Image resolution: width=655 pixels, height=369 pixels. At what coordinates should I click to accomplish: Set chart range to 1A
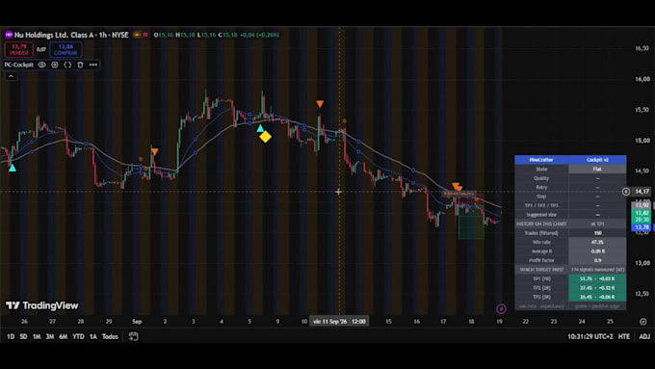click(x=93, y=336)
